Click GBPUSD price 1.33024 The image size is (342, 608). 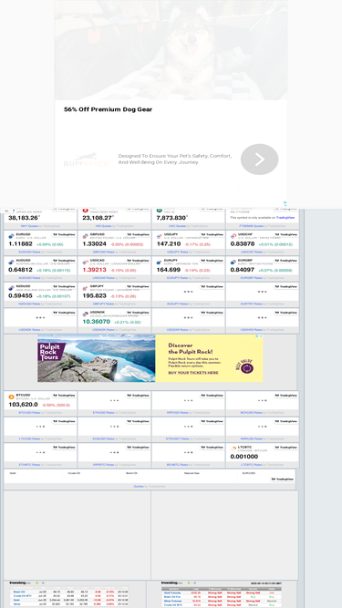point(95,244)
